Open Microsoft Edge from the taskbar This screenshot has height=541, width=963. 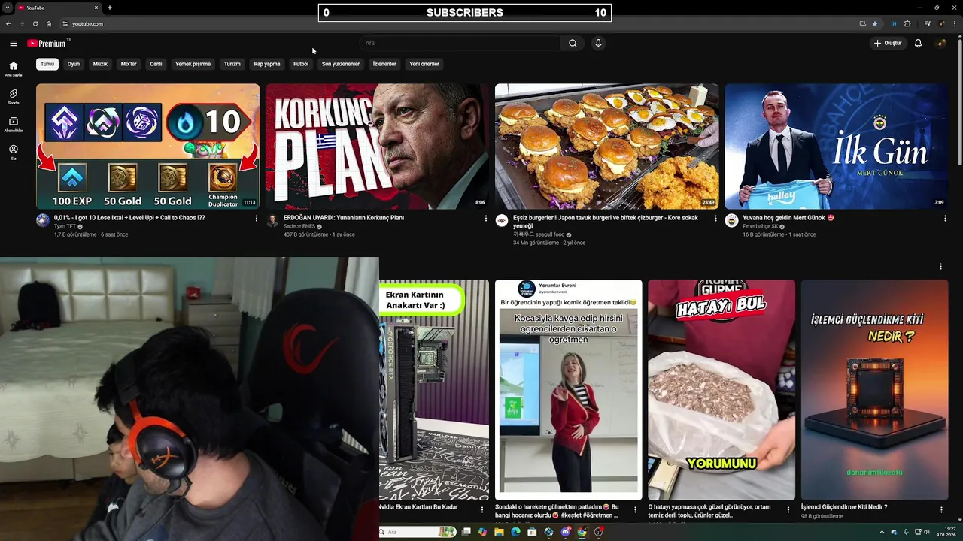pos(515,532)
